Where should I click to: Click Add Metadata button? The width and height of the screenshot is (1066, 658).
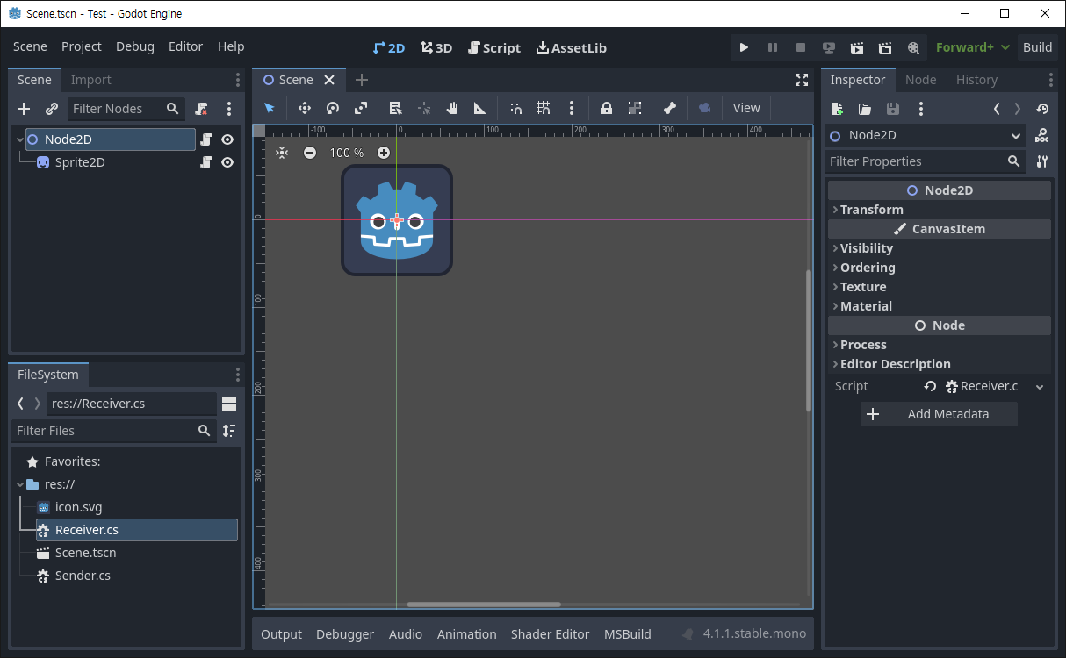pos(939,414)
